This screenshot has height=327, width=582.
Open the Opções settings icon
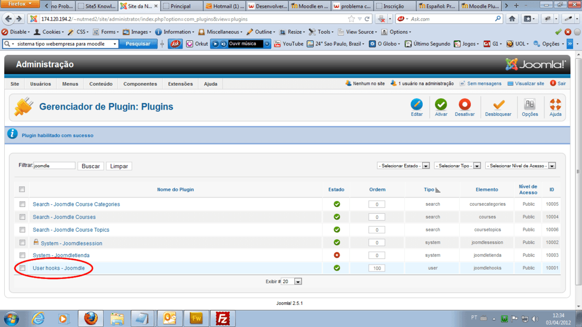(530, 104)
